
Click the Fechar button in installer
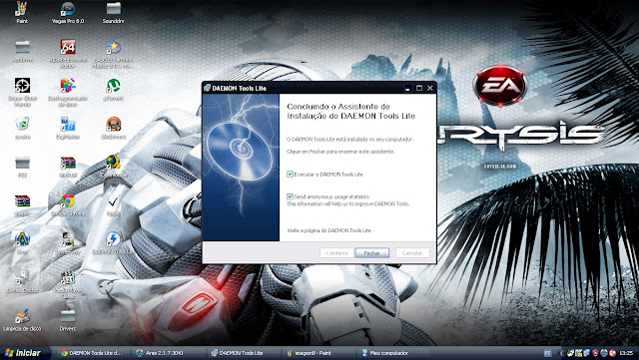coord(372,253)
